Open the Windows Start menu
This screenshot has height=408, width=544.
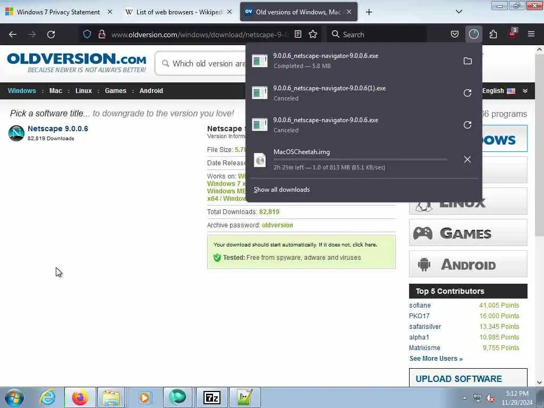tap(14, 397)
